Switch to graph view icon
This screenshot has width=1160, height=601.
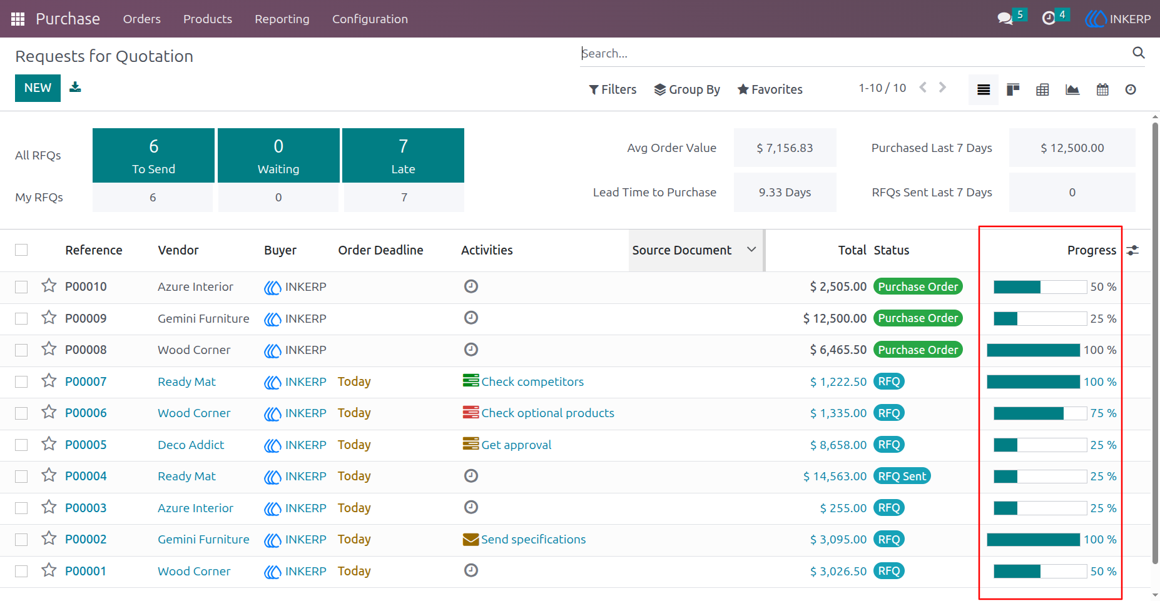click(x=1072, y=89)
